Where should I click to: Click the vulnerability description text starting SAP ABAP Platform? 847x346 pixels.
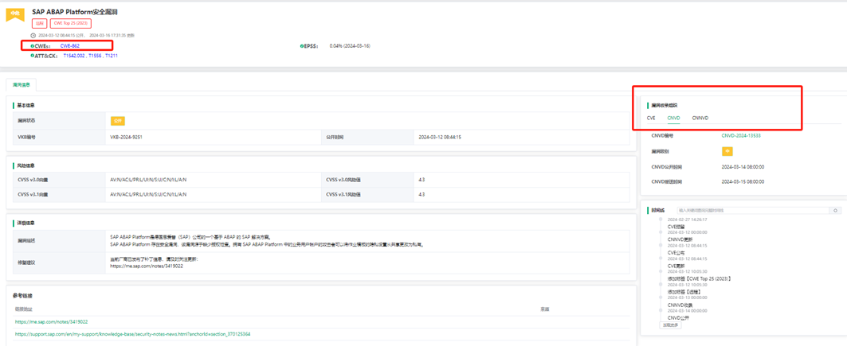[266, 241]
